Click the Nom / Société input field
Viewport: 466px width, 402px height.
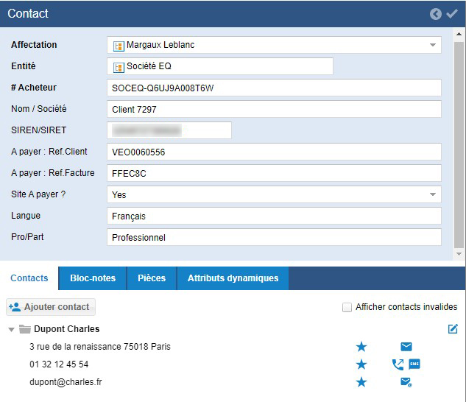(274, 110)
